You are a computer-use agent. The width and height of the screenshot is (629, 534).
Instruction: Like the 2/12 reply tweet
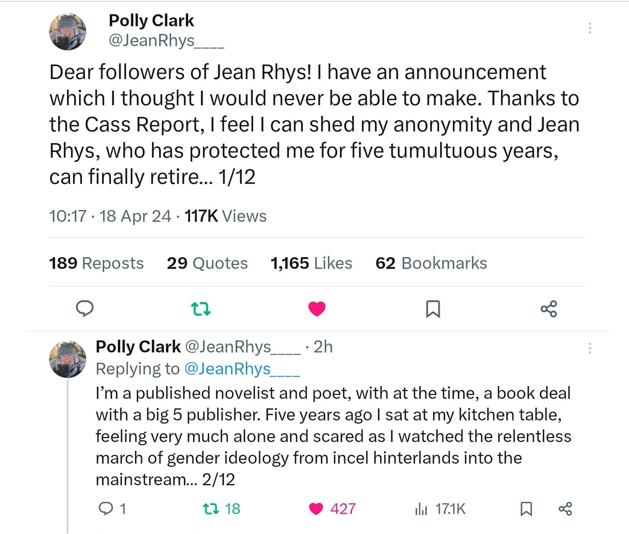coord(315,509)
